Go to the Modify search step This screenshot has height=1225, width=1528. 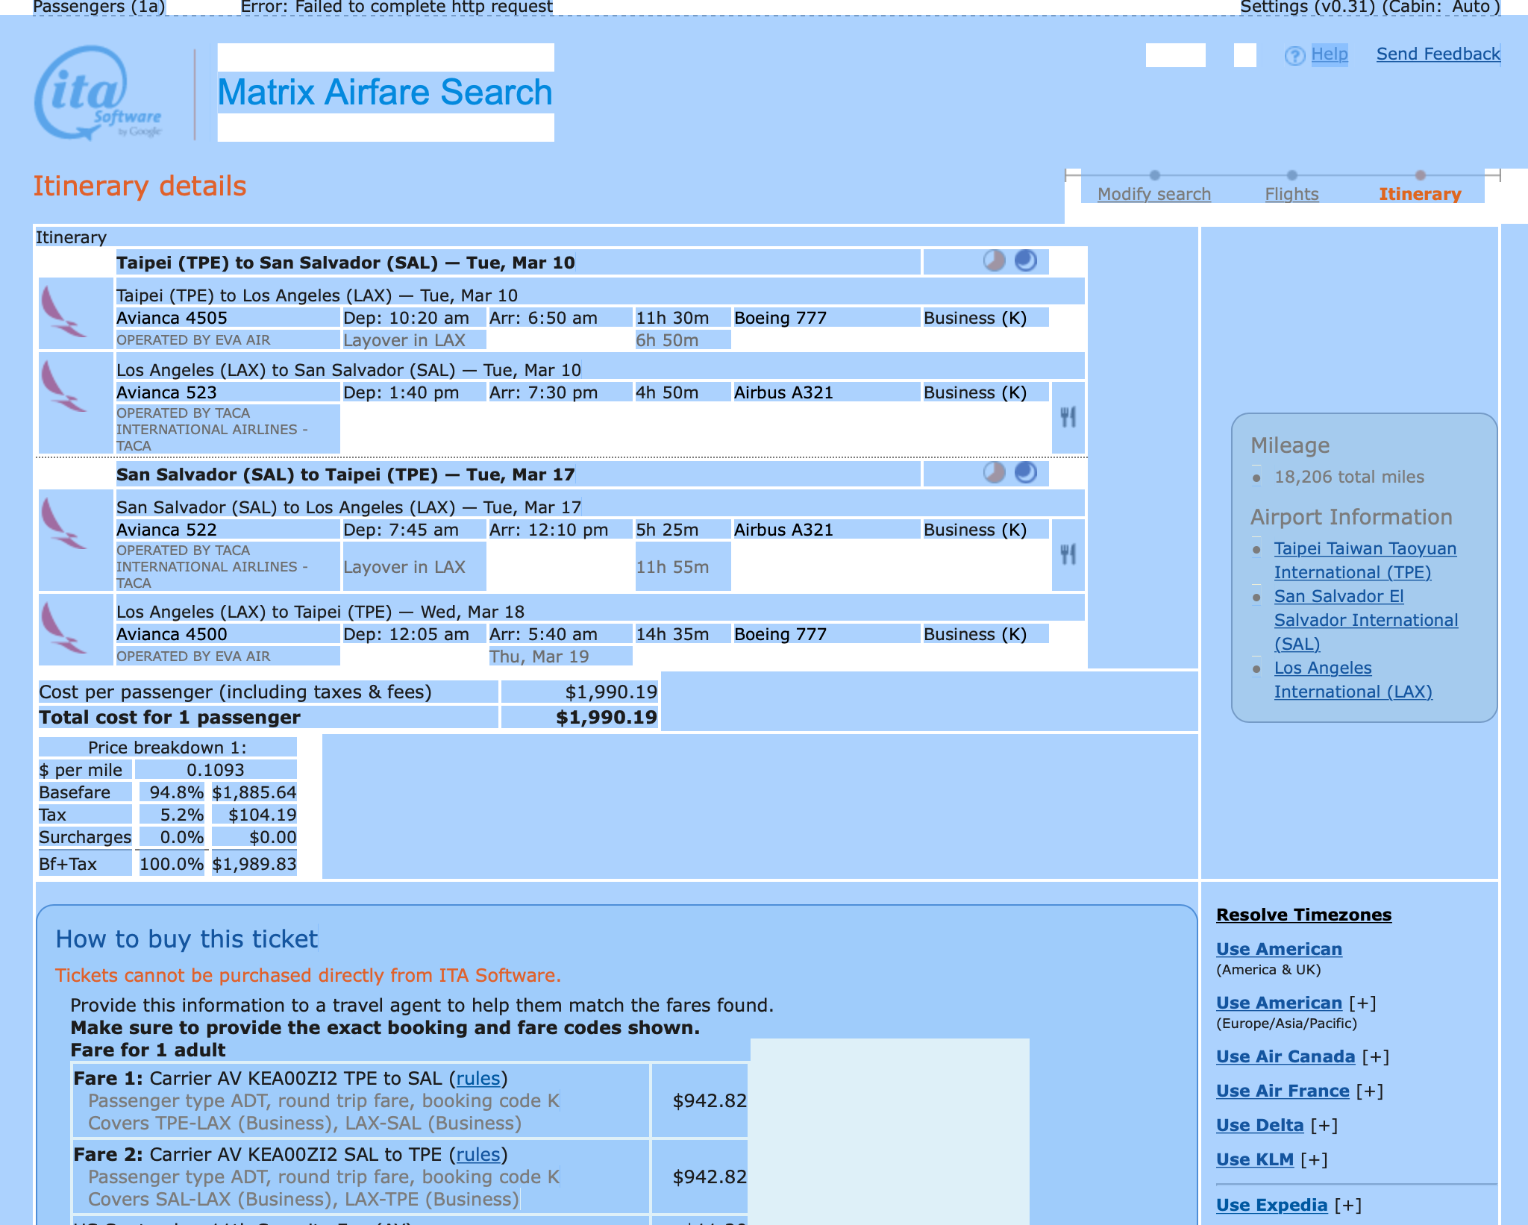click(x=1153, y=194)
